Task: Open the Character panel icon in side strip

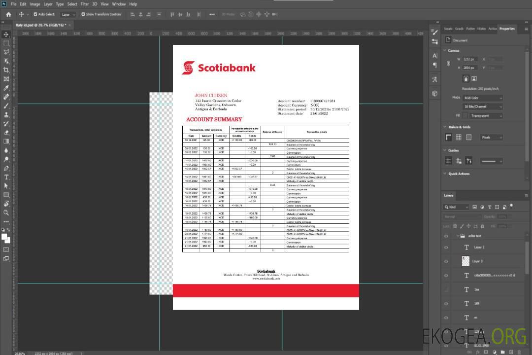Action: [435, 56]
